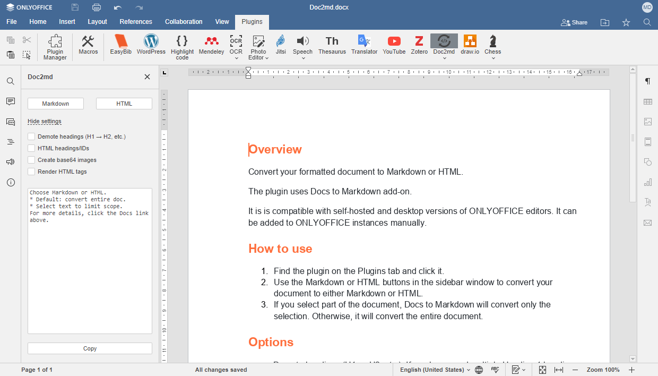Image resolution: width=658 pixels, height=376 pixels.
Task: Open chart settings in right sidebar
Action: point(648,182)
